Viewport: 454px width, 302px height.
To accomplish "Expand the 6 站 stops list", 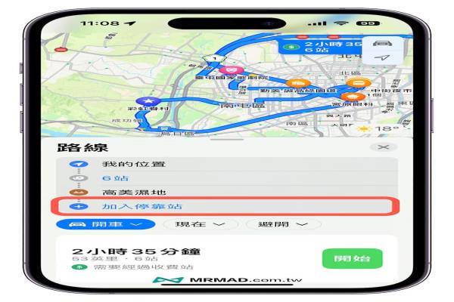I will [x=227, y=178].
